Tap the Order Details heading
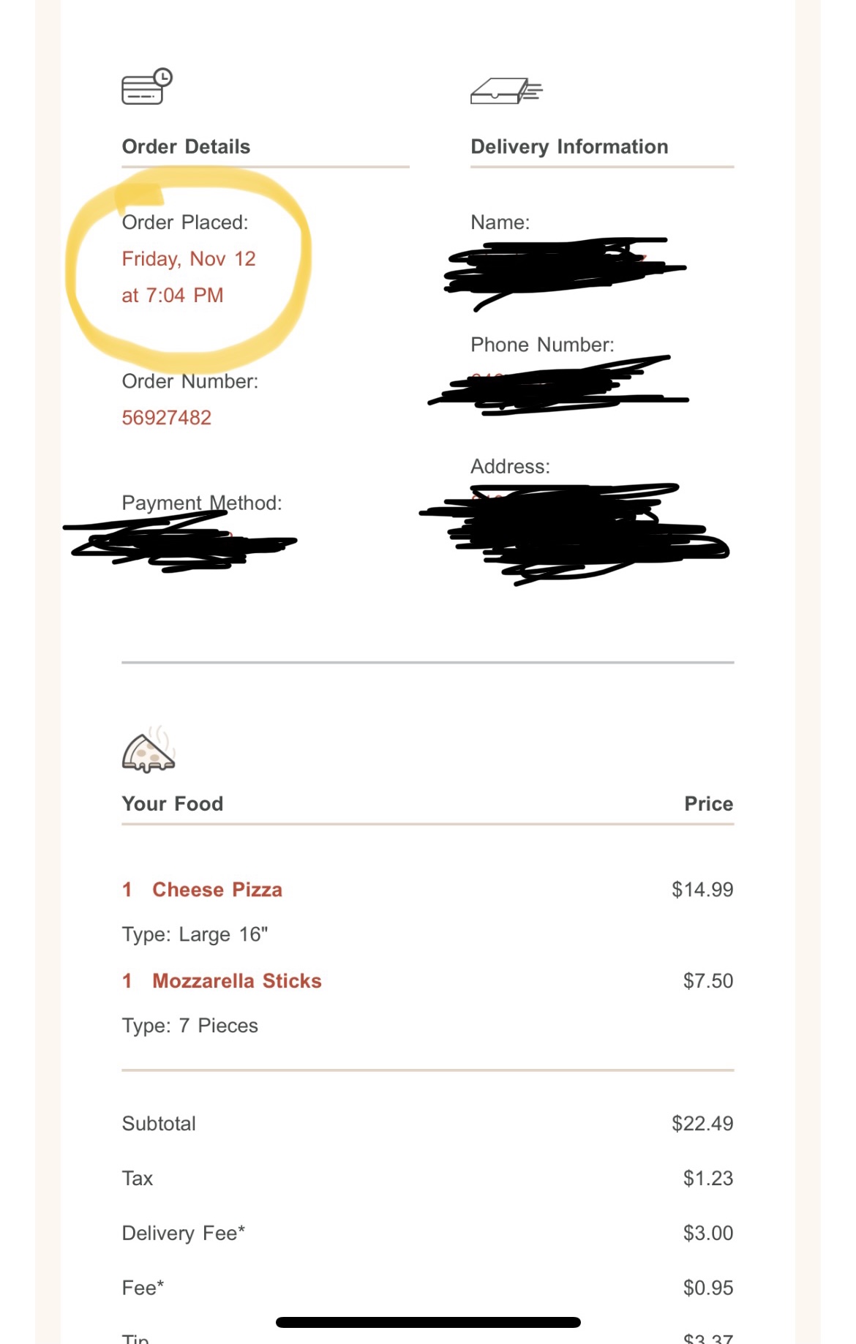The width and height of the screenshot is (856, 1344). (186, 146)
